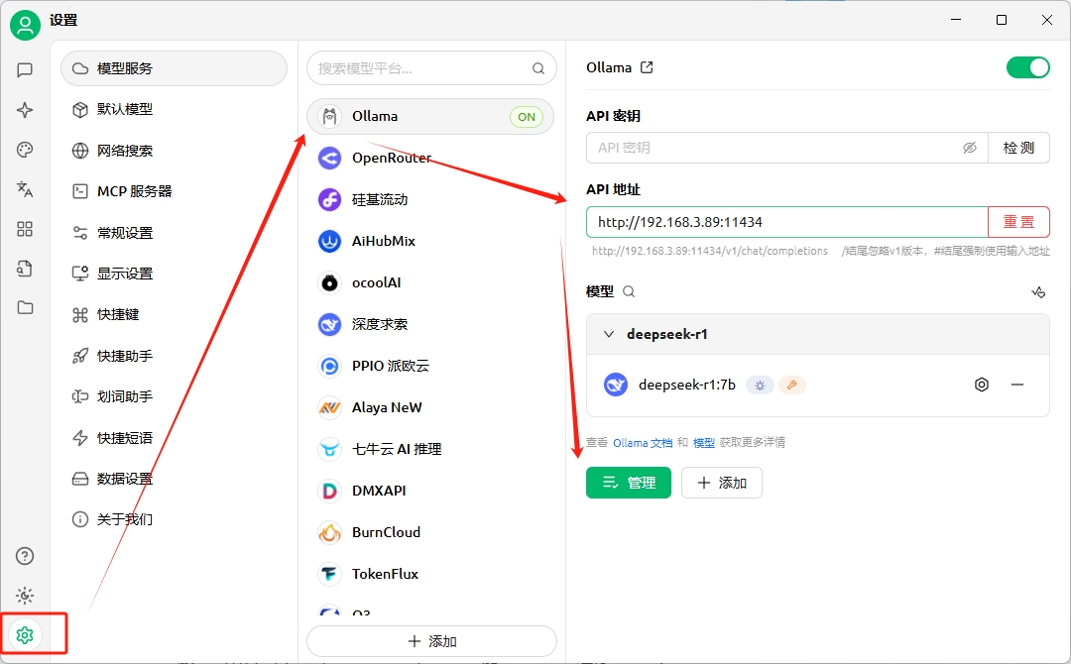Open the paintings palette icon in sidebar
1071x664 pixels.
[26, 150]
